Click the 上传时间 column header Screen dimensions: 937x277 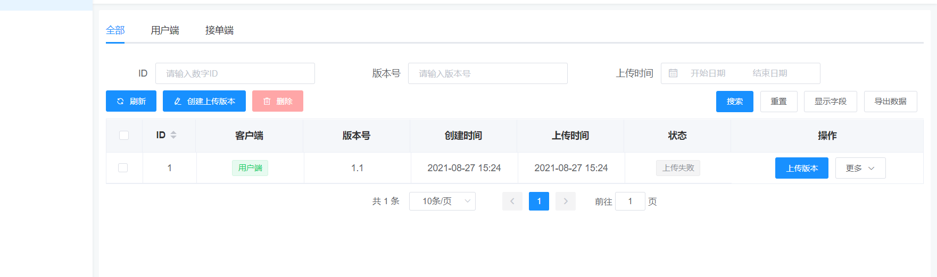570,136
